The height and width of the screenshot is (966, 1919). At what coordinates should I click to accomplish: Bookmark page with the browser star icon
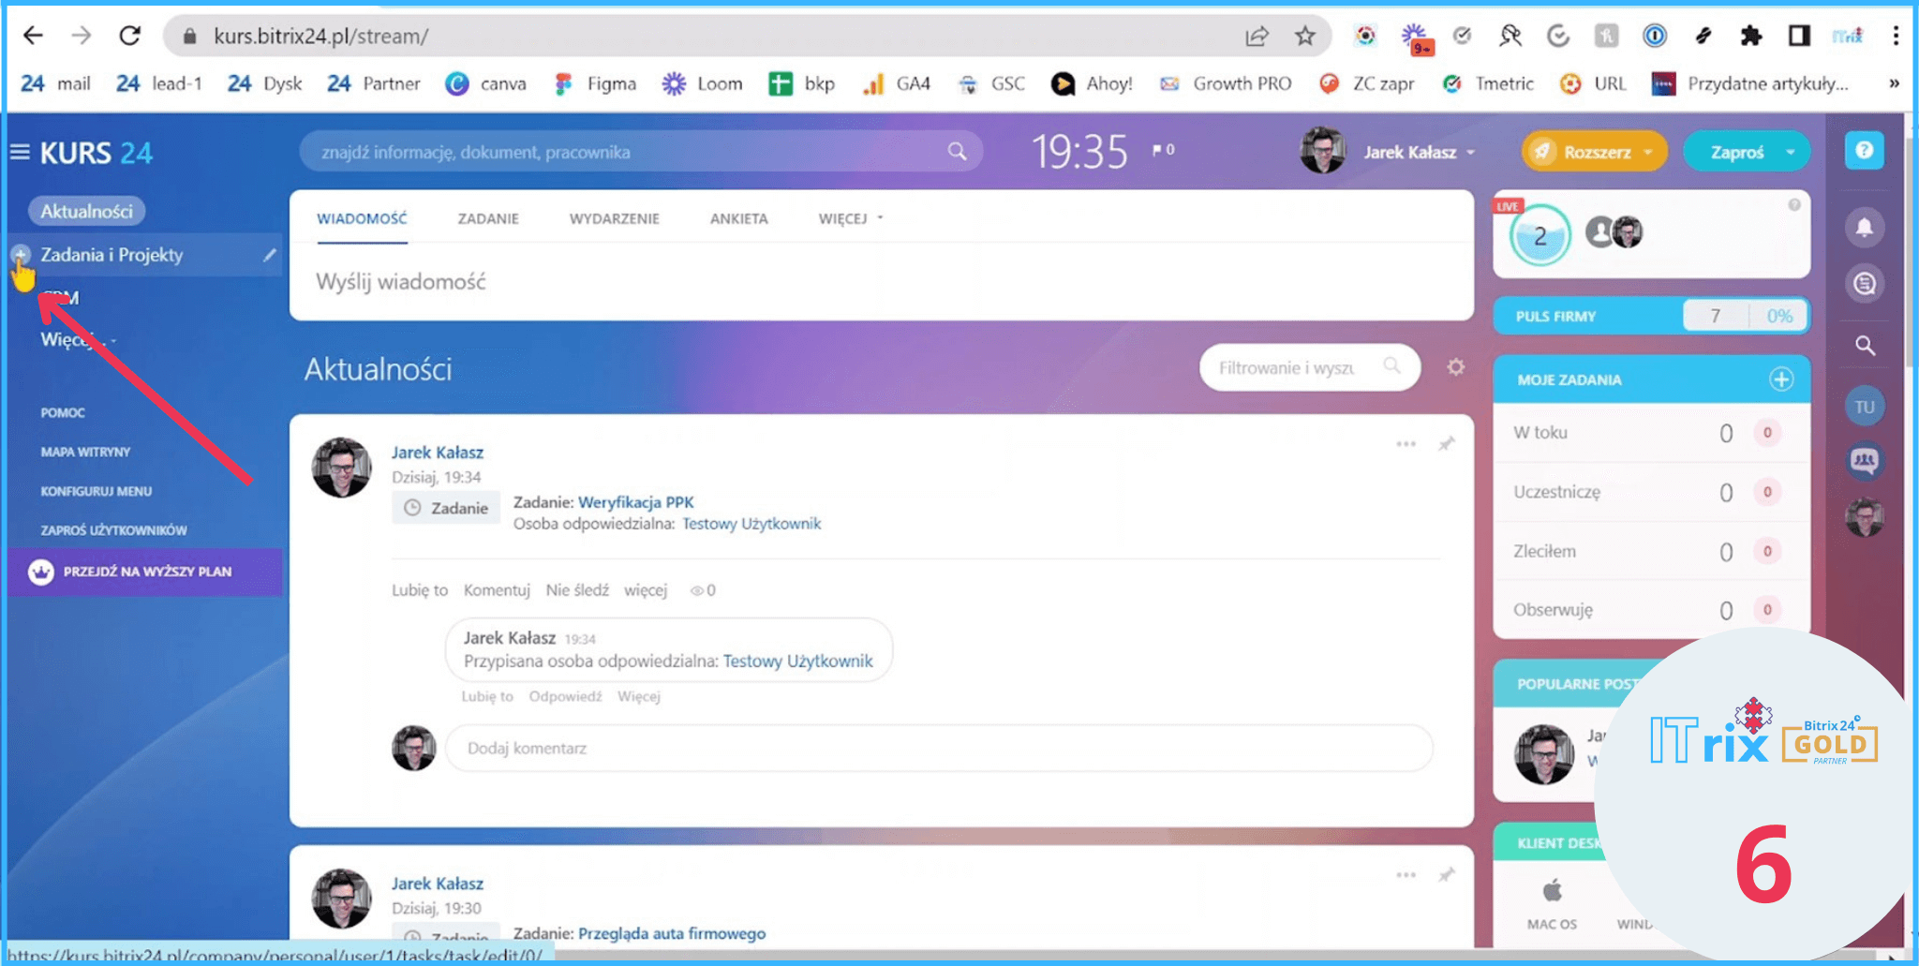[x=1304, y=37]
